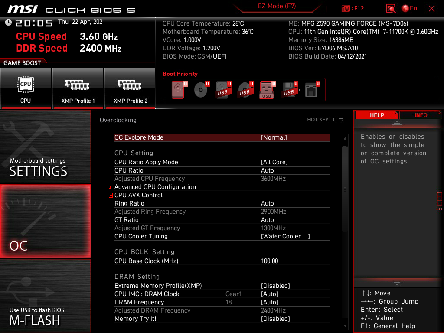This screenshot has width=444, height=333.
Task: Expand Advanced CPU Configuration submenu
Action: 155,187
